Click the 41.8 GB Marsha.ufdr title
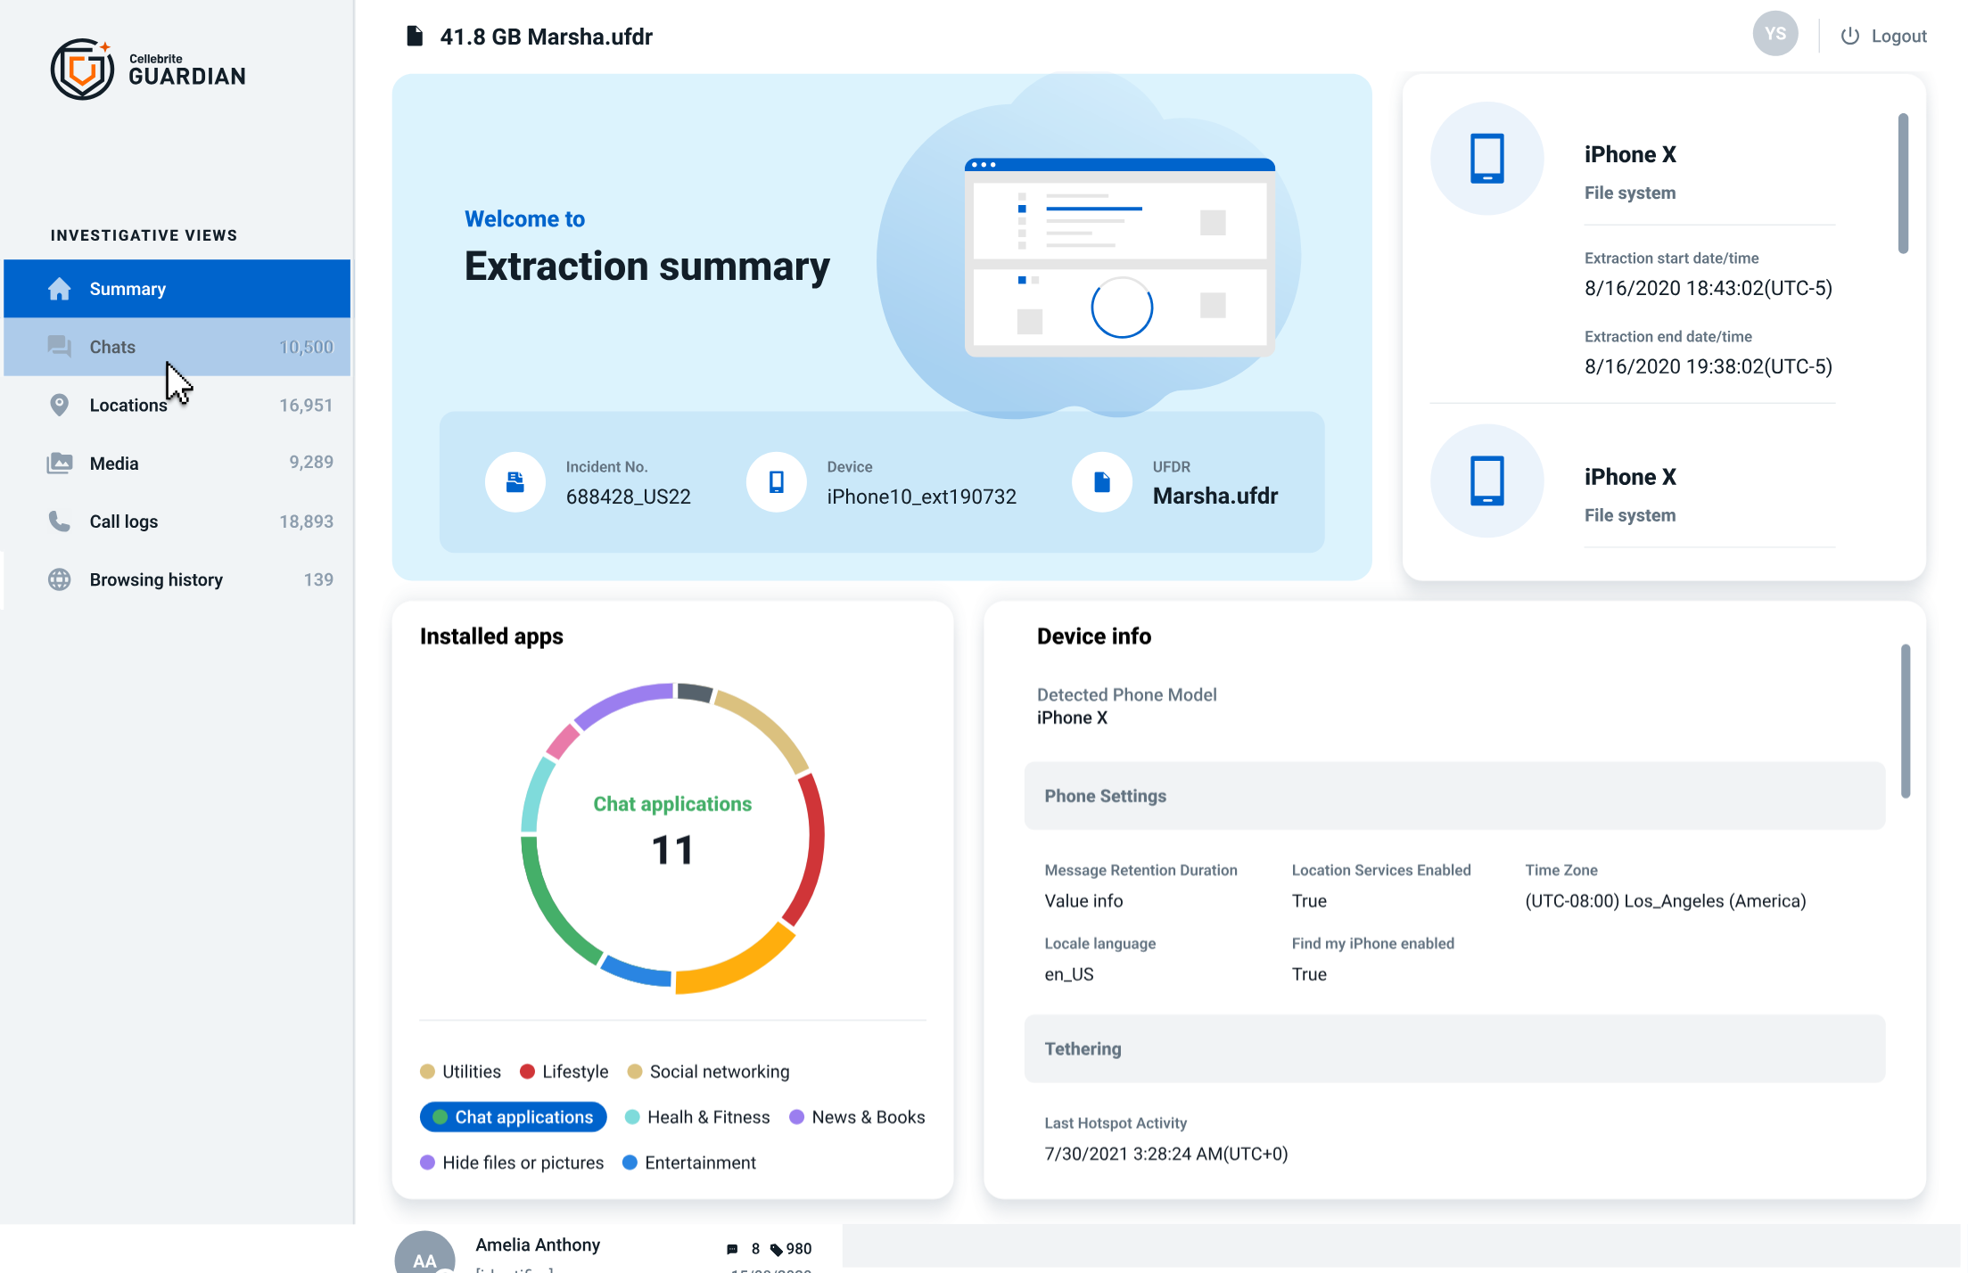Viewport: 1968px width, 1273px height. coord(546,37)
